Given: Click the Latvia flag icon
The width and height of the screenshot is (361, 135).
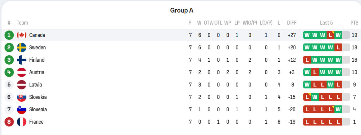Looking at the screenshot, I should coord(21,85).
